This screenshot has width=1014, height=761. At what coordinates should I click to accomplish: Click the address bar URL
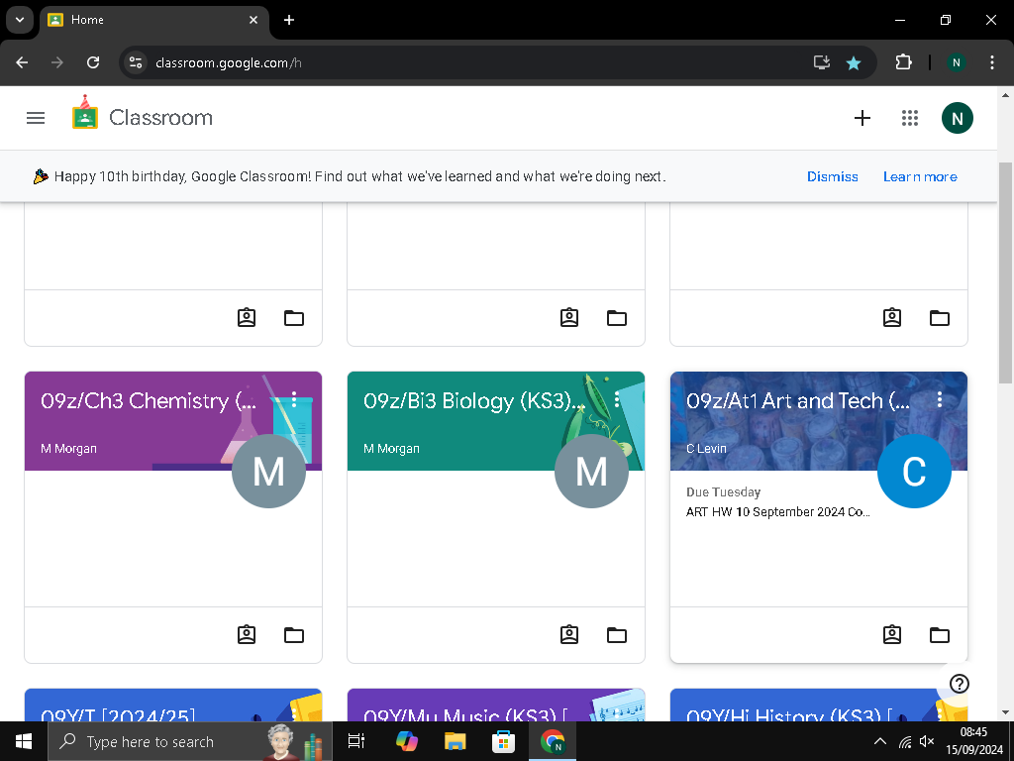click(229, 62)
